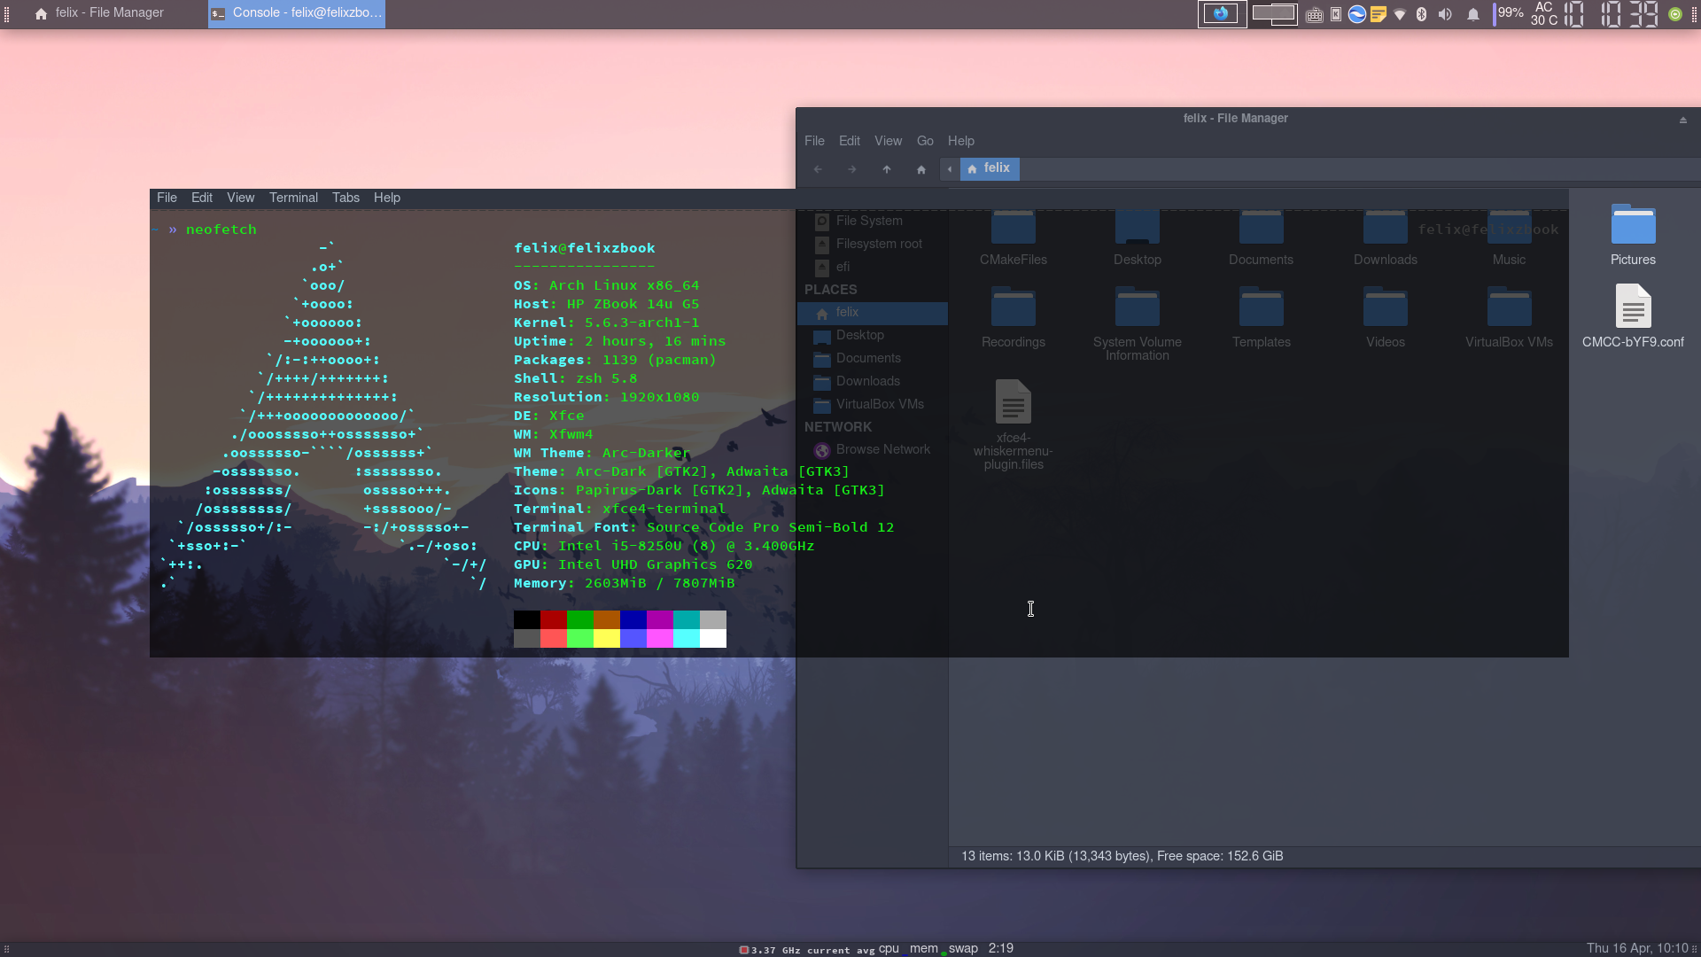Click the red swatch in the neofetch palette

pos(553,620)
